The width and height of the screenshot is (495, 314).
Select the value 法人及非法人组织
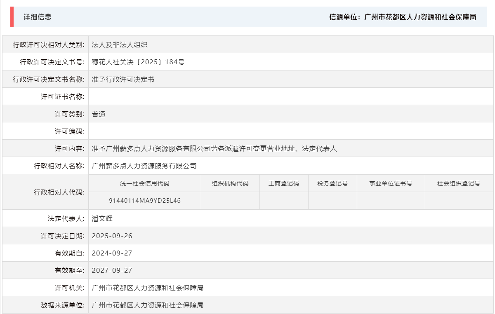point(120,45)
